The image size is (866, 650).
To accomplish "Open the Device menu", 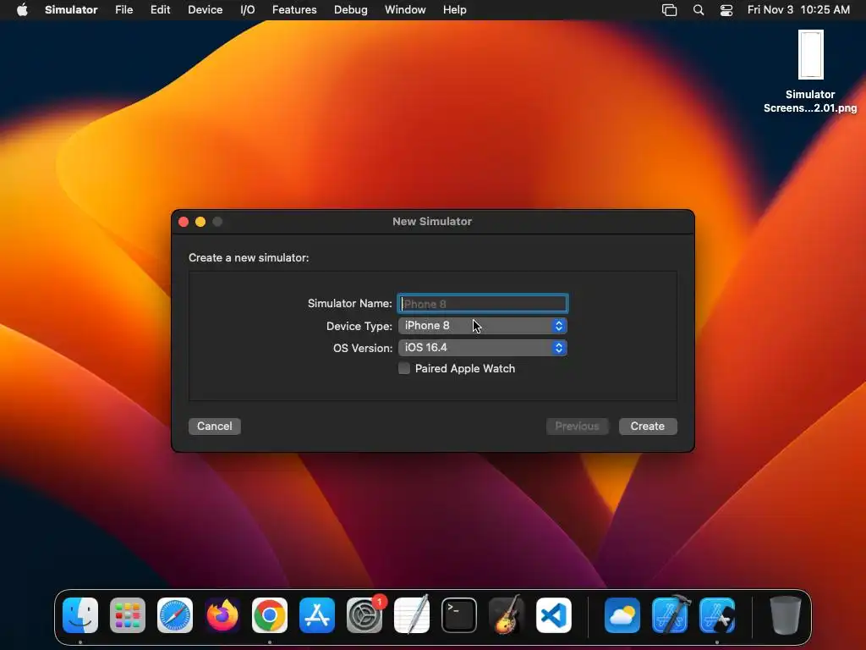I will click(205, 10).
